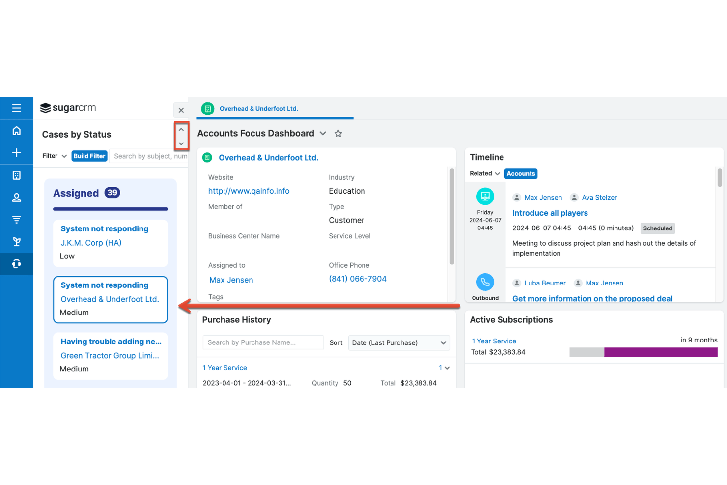This screenshot has width=727, height=485.
Task: Click the Education industry value
Action: [347, 191]
